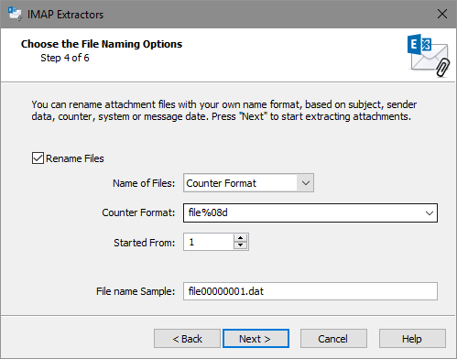The height and width of the screenshot is (359, 457).
Task: Open the Name of Files dropdown
Action: (306, 183)
